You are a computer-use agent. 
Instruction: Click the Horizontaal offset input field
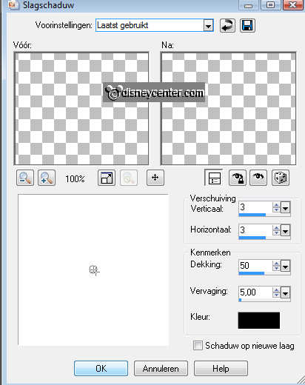pyautogui.click(x=255, y=230)
